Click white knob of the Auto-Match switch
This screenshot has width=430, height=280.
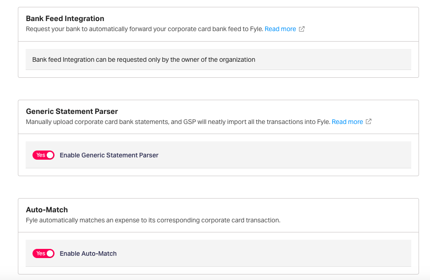click(x=50, y=253)
